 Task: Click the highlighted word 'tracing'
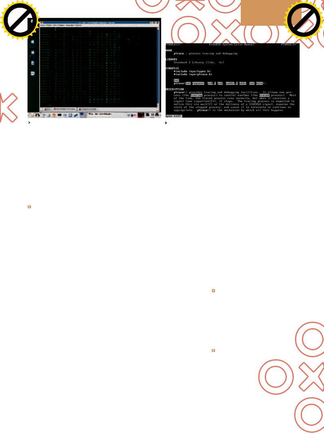coord(196,95)
